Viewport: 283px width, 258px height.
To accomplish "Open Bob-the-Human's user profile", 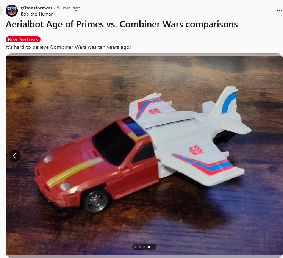I will coord(37,14).
